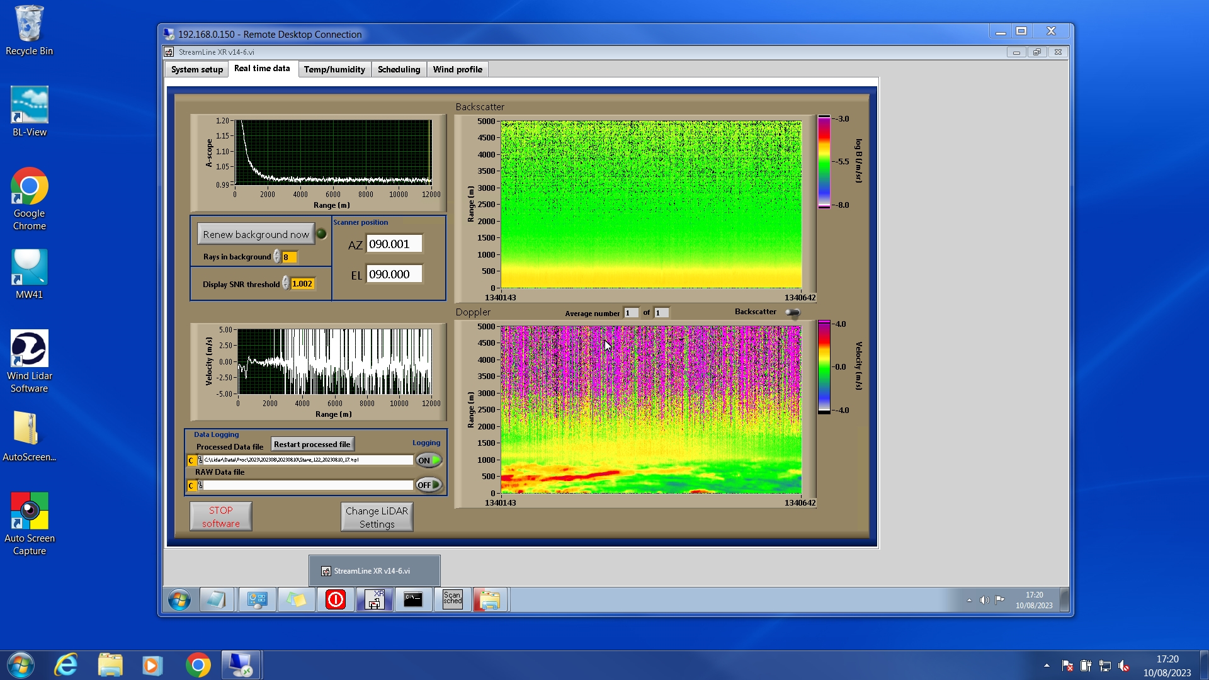Image resolution: width=1209 pixels, height=680 pixels.
Task: Click the STOP software button
Action: click(x=221, y=516)
